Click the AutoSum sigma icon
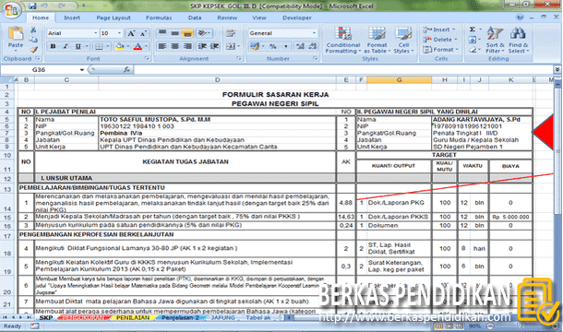This screenshot has height=332, width=563. coord(473,30)
